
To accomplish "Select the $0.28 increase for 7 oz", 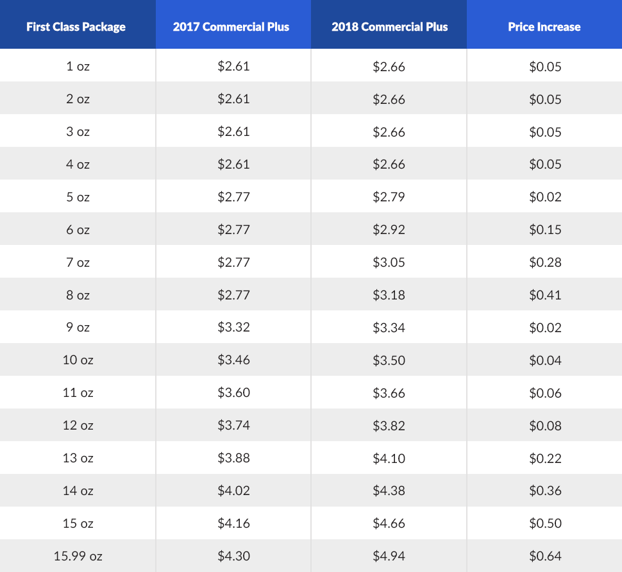I will pyautogui.click(x=544, y=262).
